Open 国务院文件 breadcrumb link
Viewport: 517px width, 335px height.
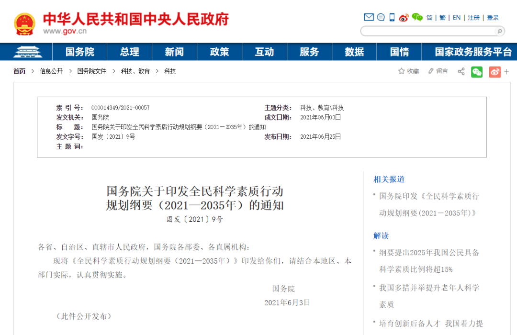click(x=91, y=71)
